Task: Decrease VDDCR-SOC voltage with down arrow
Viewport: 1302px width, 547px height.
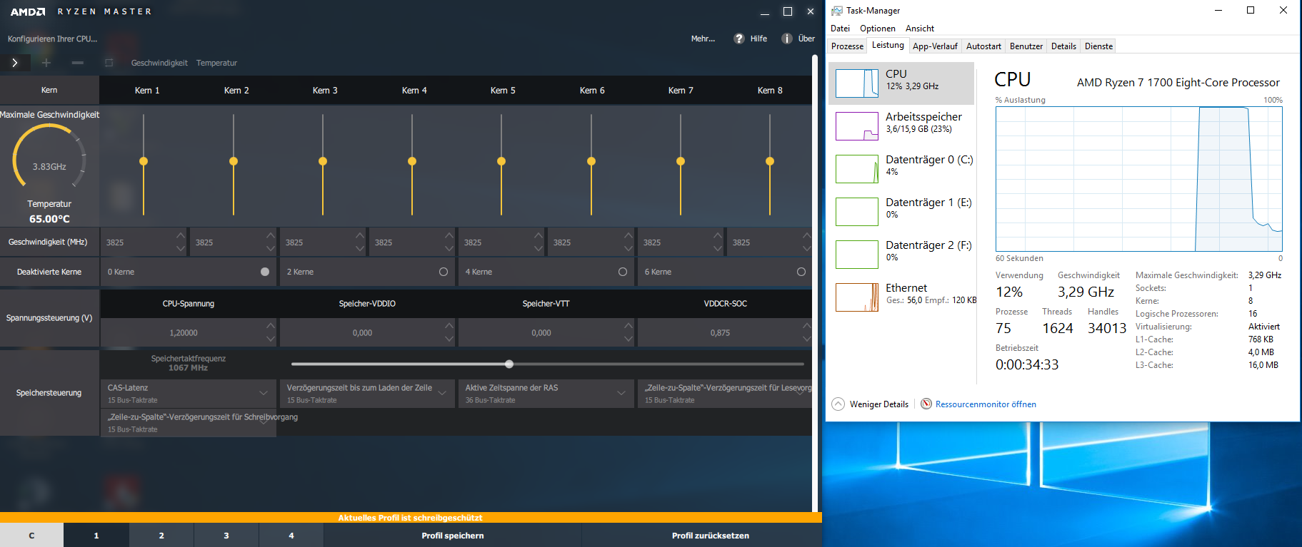Action: [807, 339]
